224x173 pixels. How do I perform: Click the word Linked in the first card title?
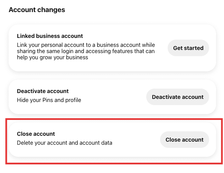click(x=26, y=36)
